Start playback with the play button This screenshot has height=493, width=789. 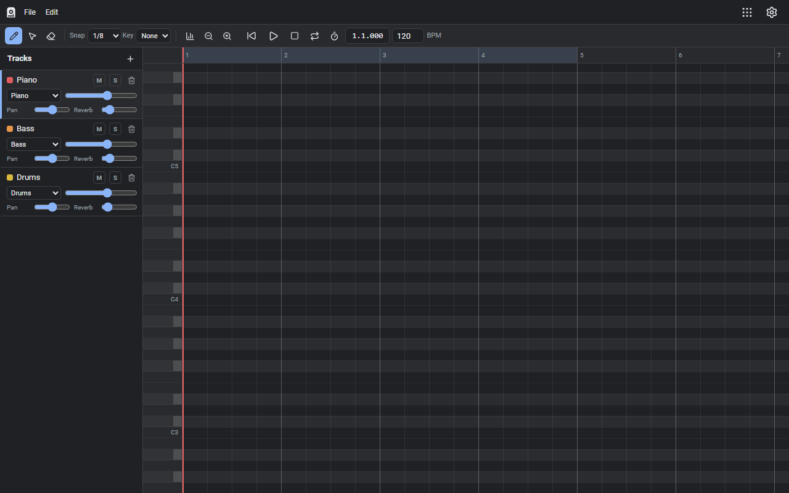[x=274, y=36]
